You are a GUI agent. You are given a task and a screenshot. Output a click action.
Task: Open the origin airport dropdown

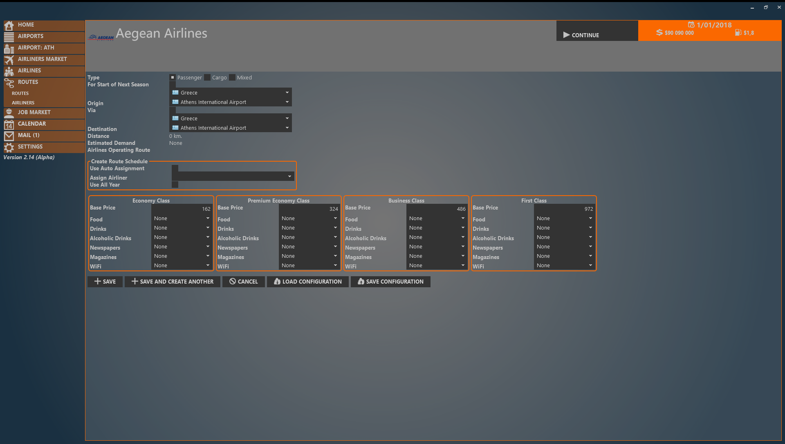click(x=231, y=102)
